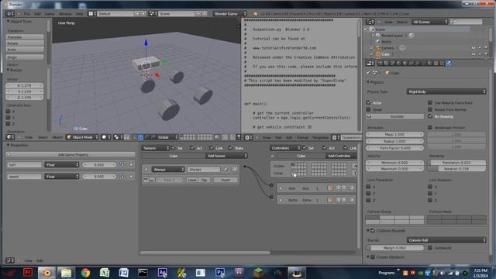Open the Object Mode dropdown
This screenshot has width=496, height=279.
pyautogui.click(x=82, y=137)
